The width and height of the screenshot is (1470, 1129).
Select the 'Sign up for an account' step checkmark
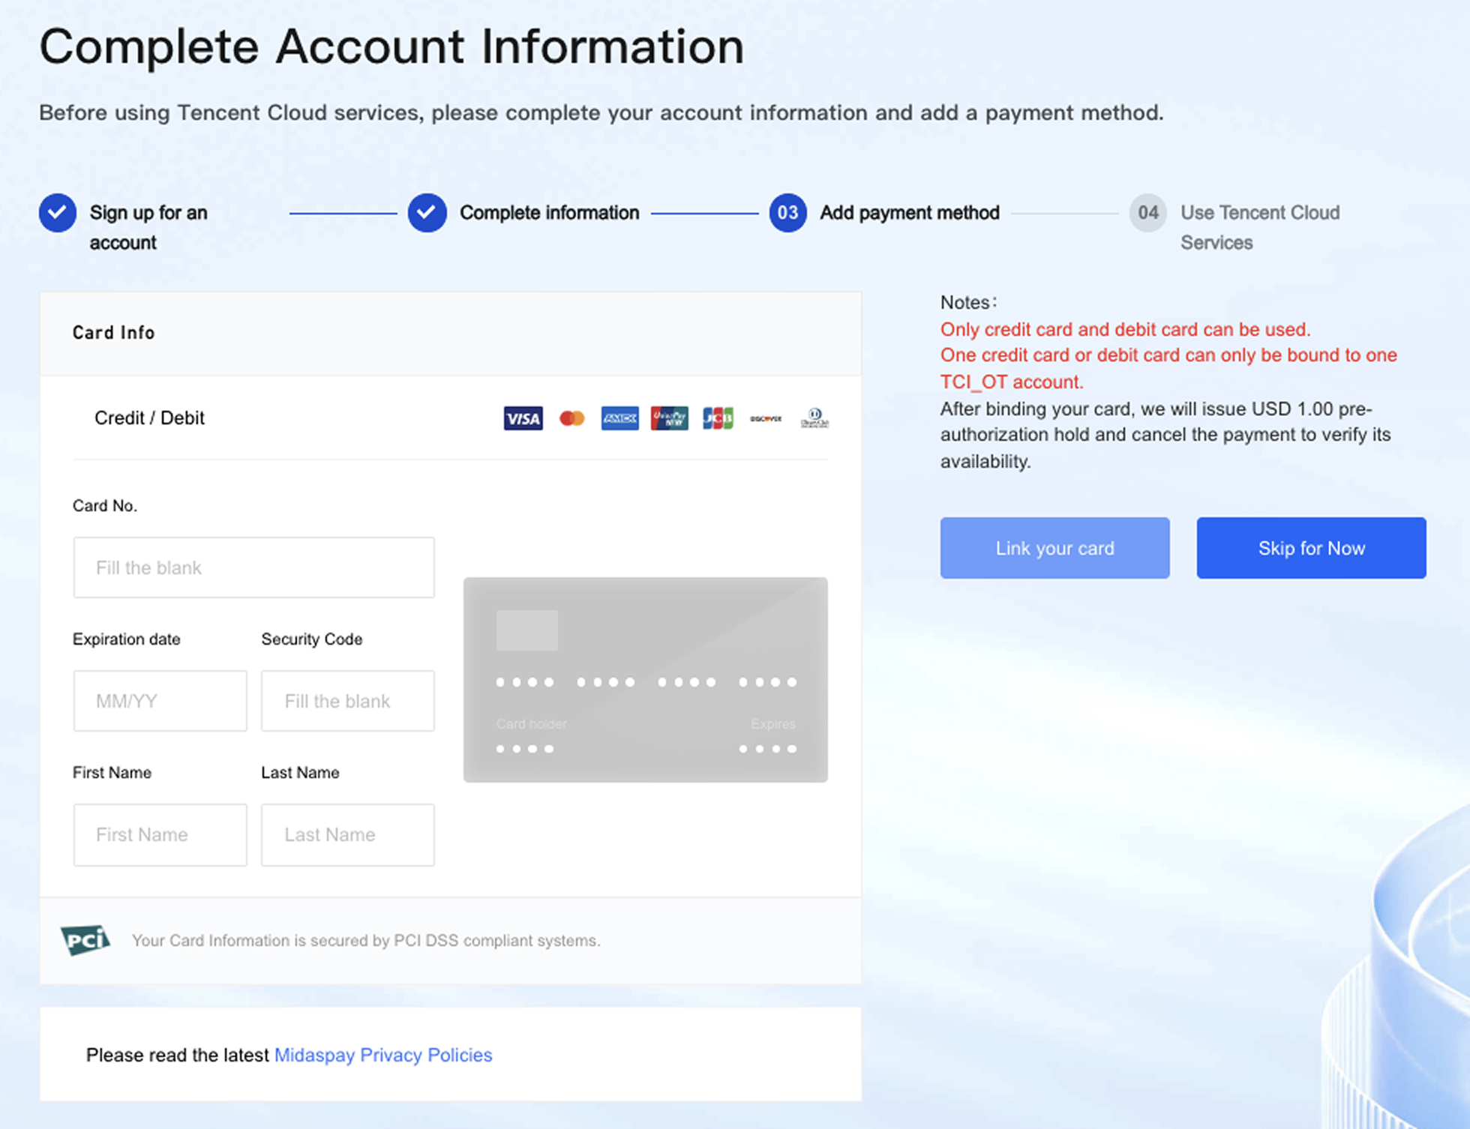(x=58, y=213)
